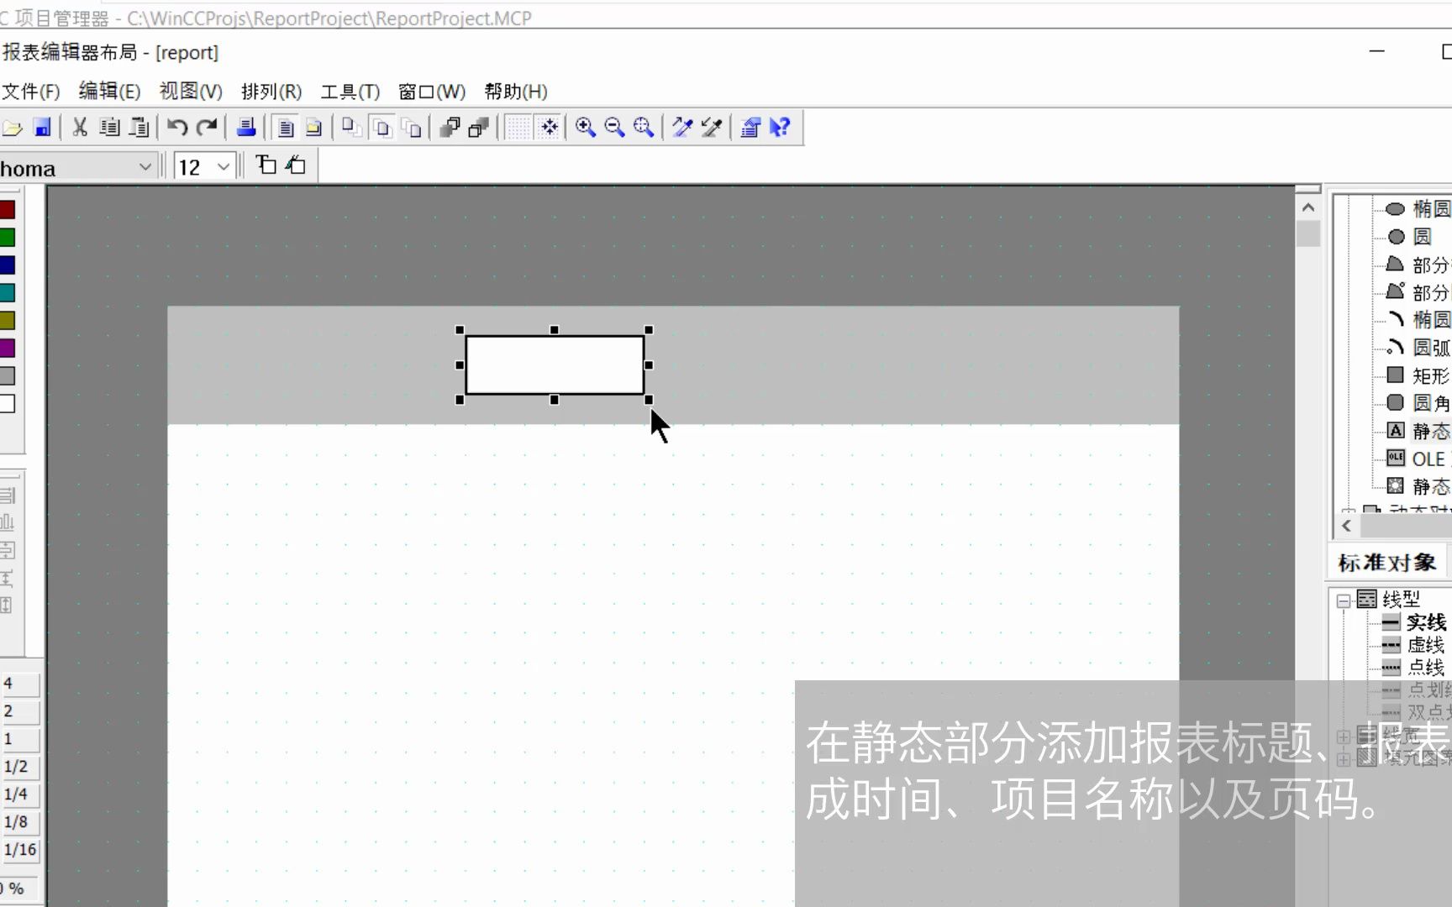The height and width of the screenshot is (907, 1452).
Task: Click the bring-to-foreground layer icon
Action: [x=450, y=128]
